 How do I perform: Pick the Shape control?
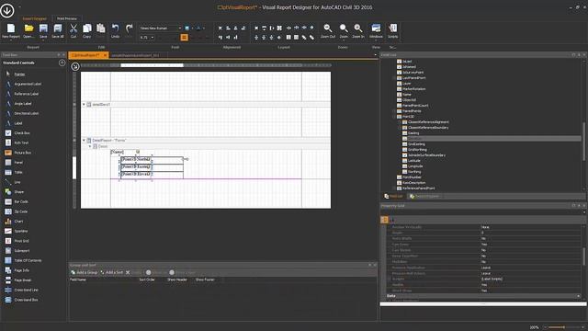click(18, 192)
